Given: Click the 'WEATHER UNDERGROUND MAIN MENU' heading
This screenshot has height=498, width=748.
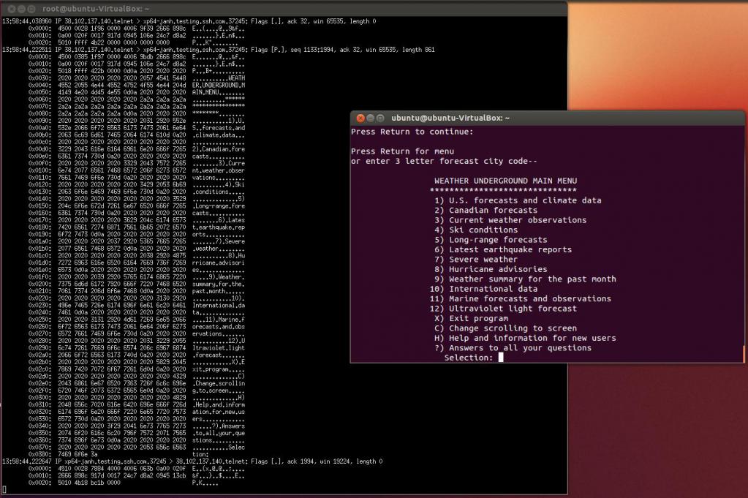Looking at the screenshot, I should [506, 181].
